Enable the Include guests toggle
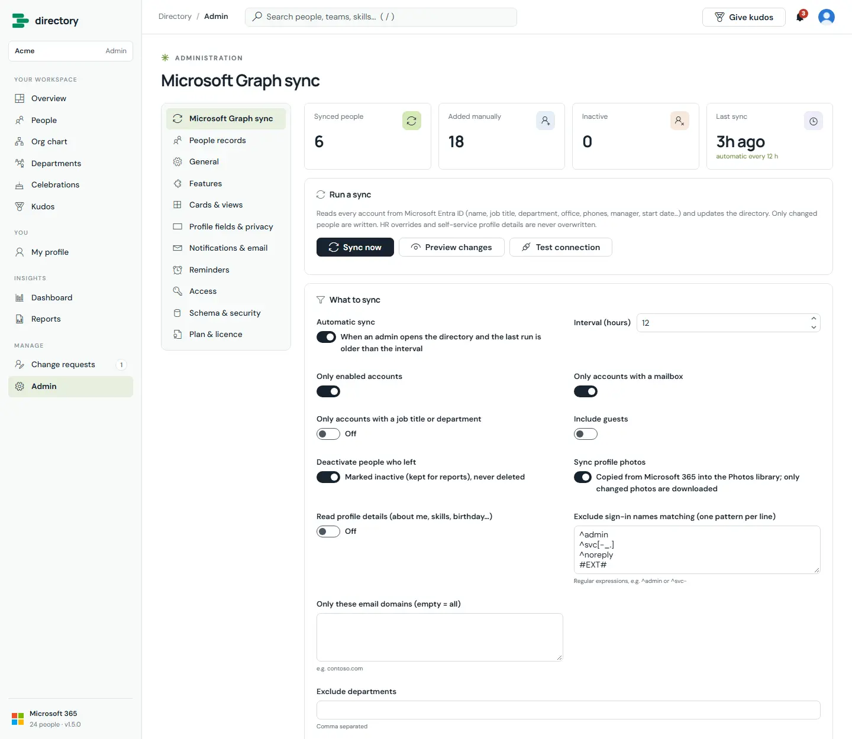 click(x=586, y=434)
